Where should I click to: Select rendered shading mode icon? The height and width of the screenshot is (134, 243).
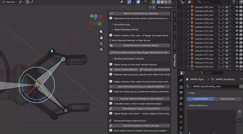[170, 2]
